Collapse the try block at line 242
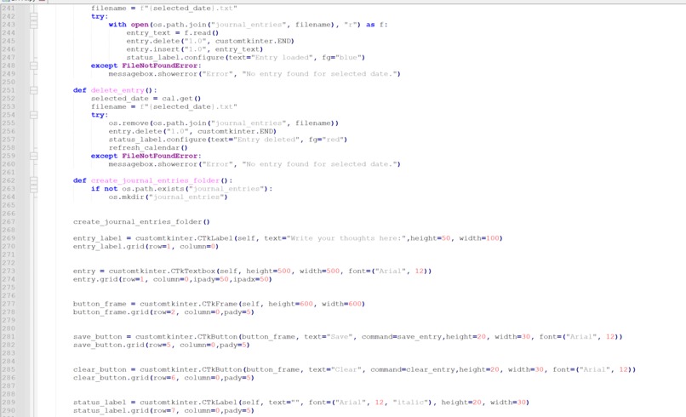 coord(34,16)
